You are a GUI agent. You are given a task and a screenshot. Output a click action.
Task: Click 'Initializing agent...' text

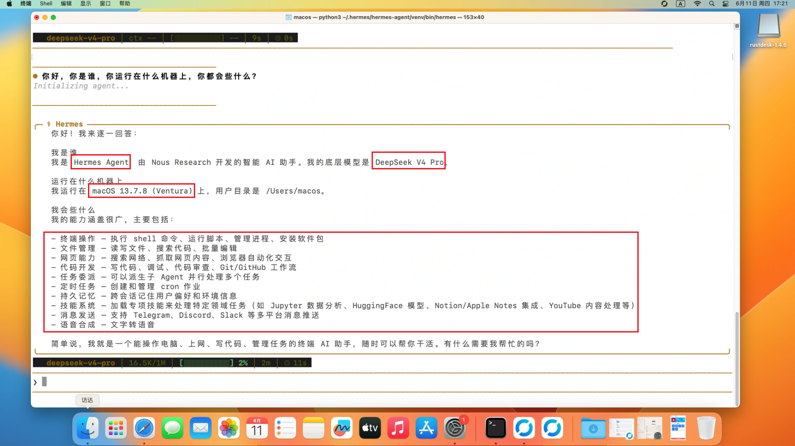pyautogui.click(x=81, y=86)
